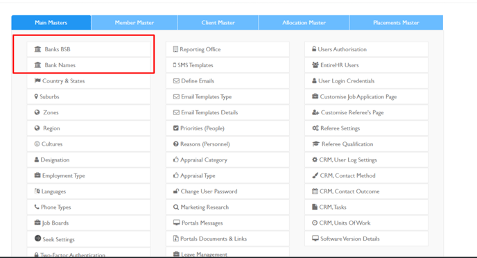Open the Reporting Office link
477x258 pixels.
click(x=227, y=49)
